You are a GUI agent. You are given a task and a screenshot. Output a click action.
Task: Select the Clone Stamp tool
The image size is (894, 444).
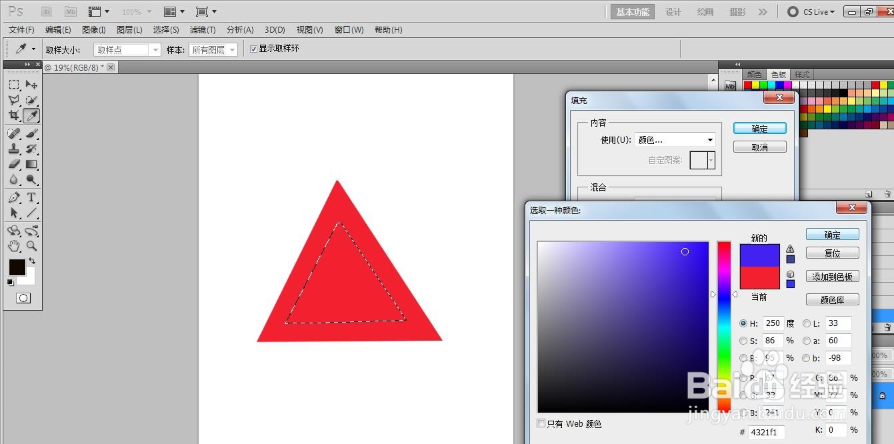coord(14,149)
